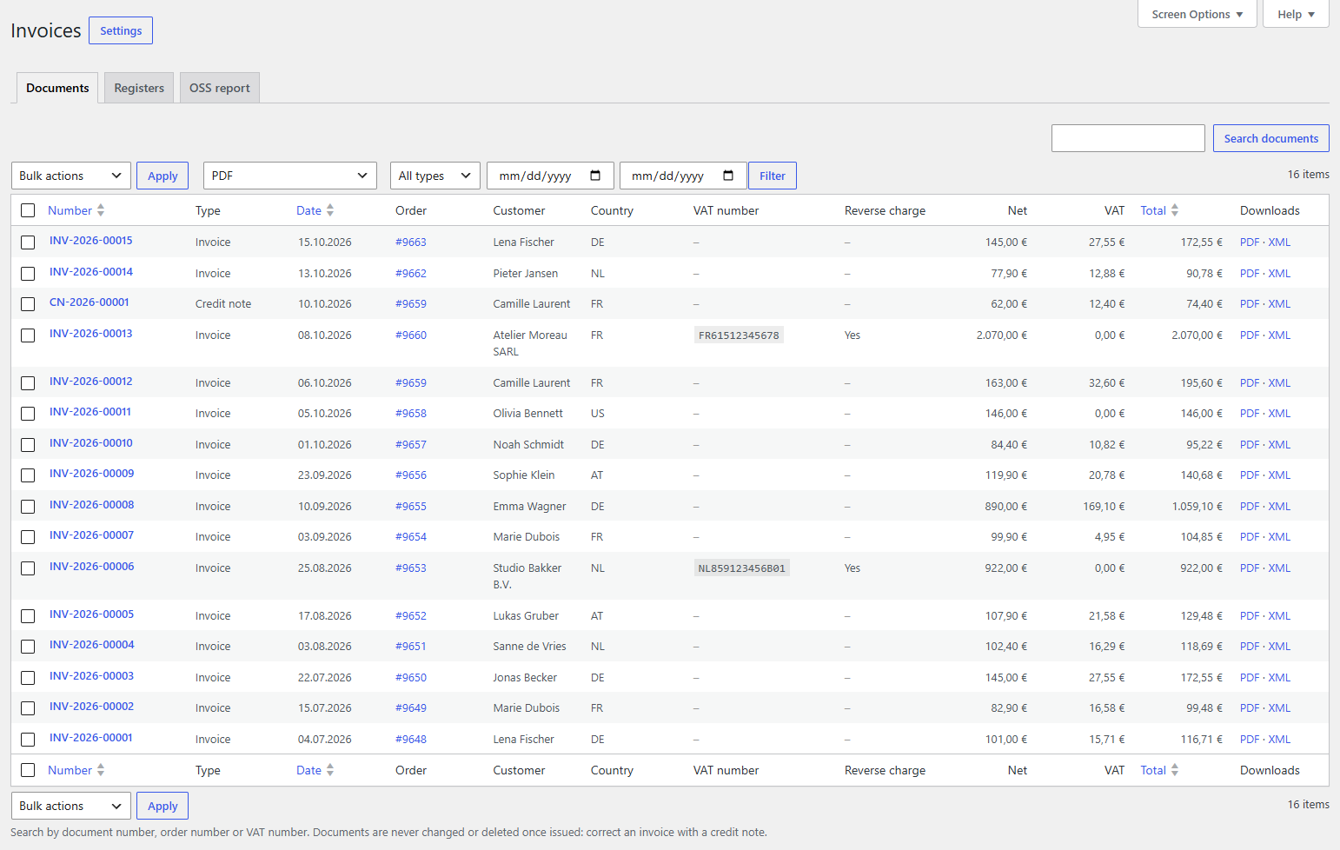Open the bottom Bulk actions dropdown
The width and height of the screenshot is (1340, 850).
pyautogui.click(x=71, y=806)
